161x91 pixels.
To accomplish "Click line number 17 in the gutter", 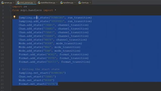I will pos(2,66).
